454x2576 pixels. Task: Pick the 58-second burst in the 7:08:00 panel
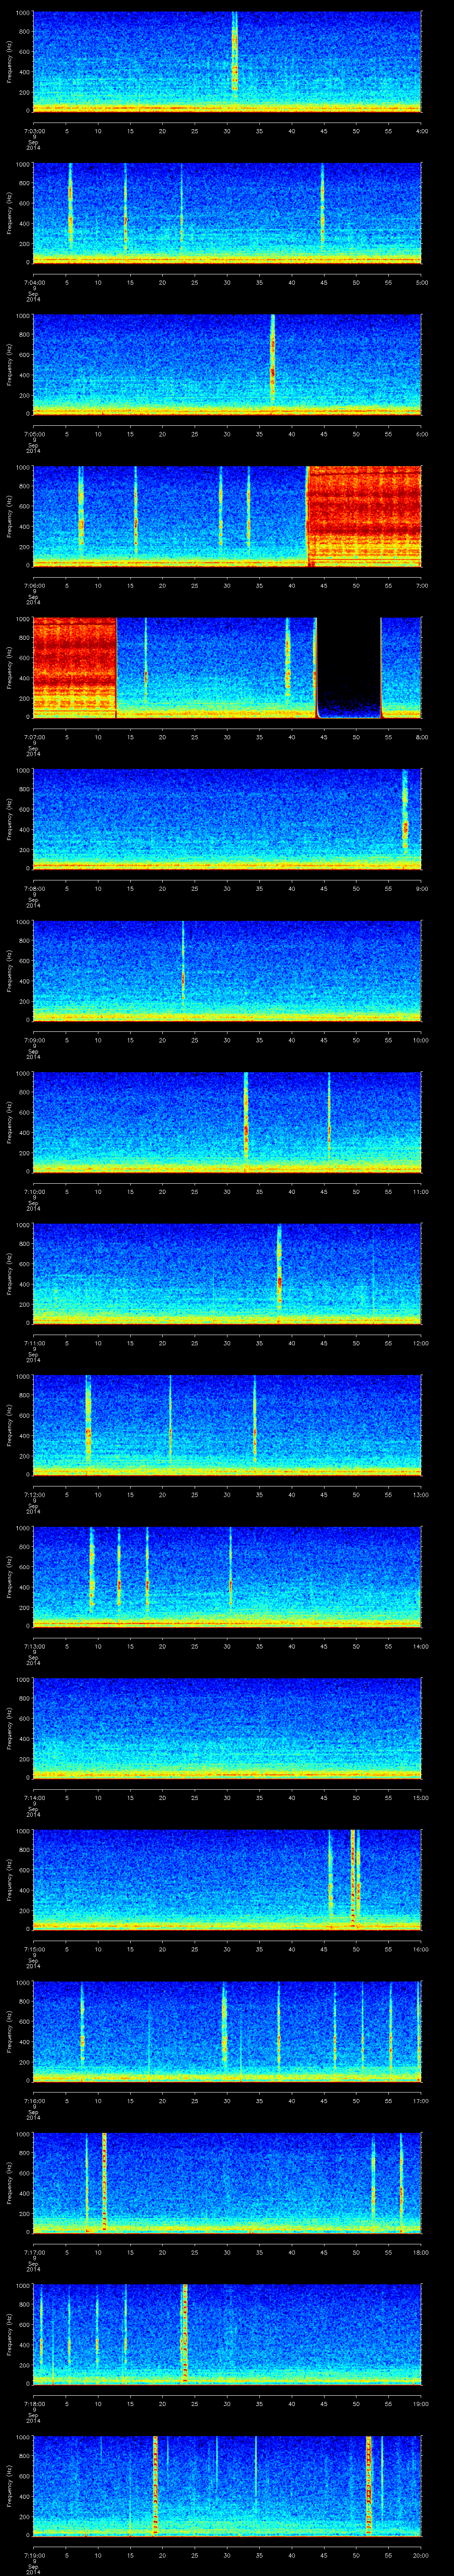(x=405, y=815)
